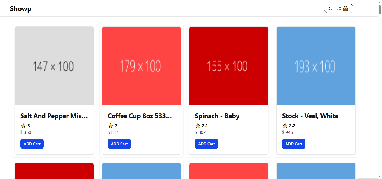Click the star rating icon for Spinach - Baby
Viewport: 382px width, 179px height.
(x=198, y=126)
